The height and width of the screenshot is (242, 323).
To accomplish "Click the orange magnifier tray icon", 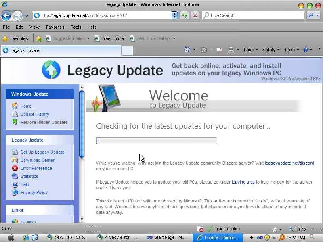I will [x=282, y=238].
